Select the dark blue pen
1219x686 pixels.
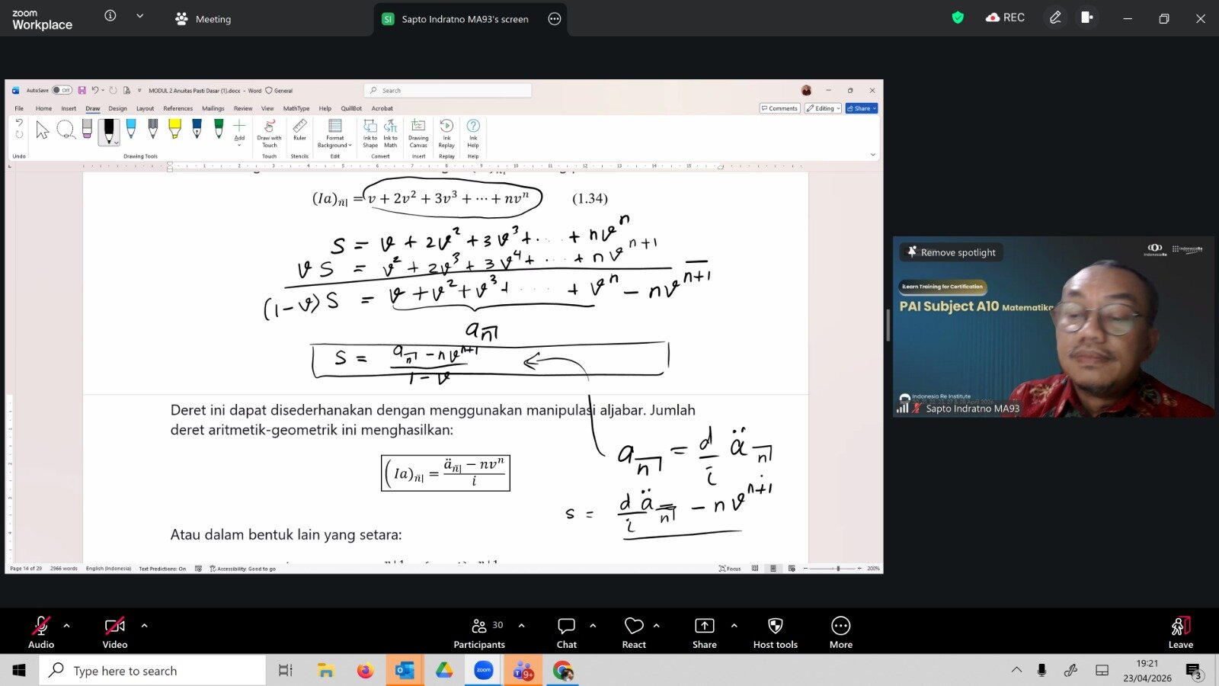(197, 130)
